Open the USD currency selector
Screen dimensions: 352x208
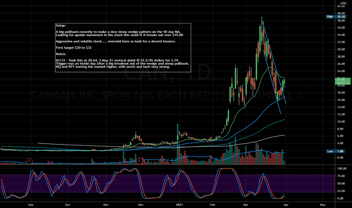click(x=343, y=3)
